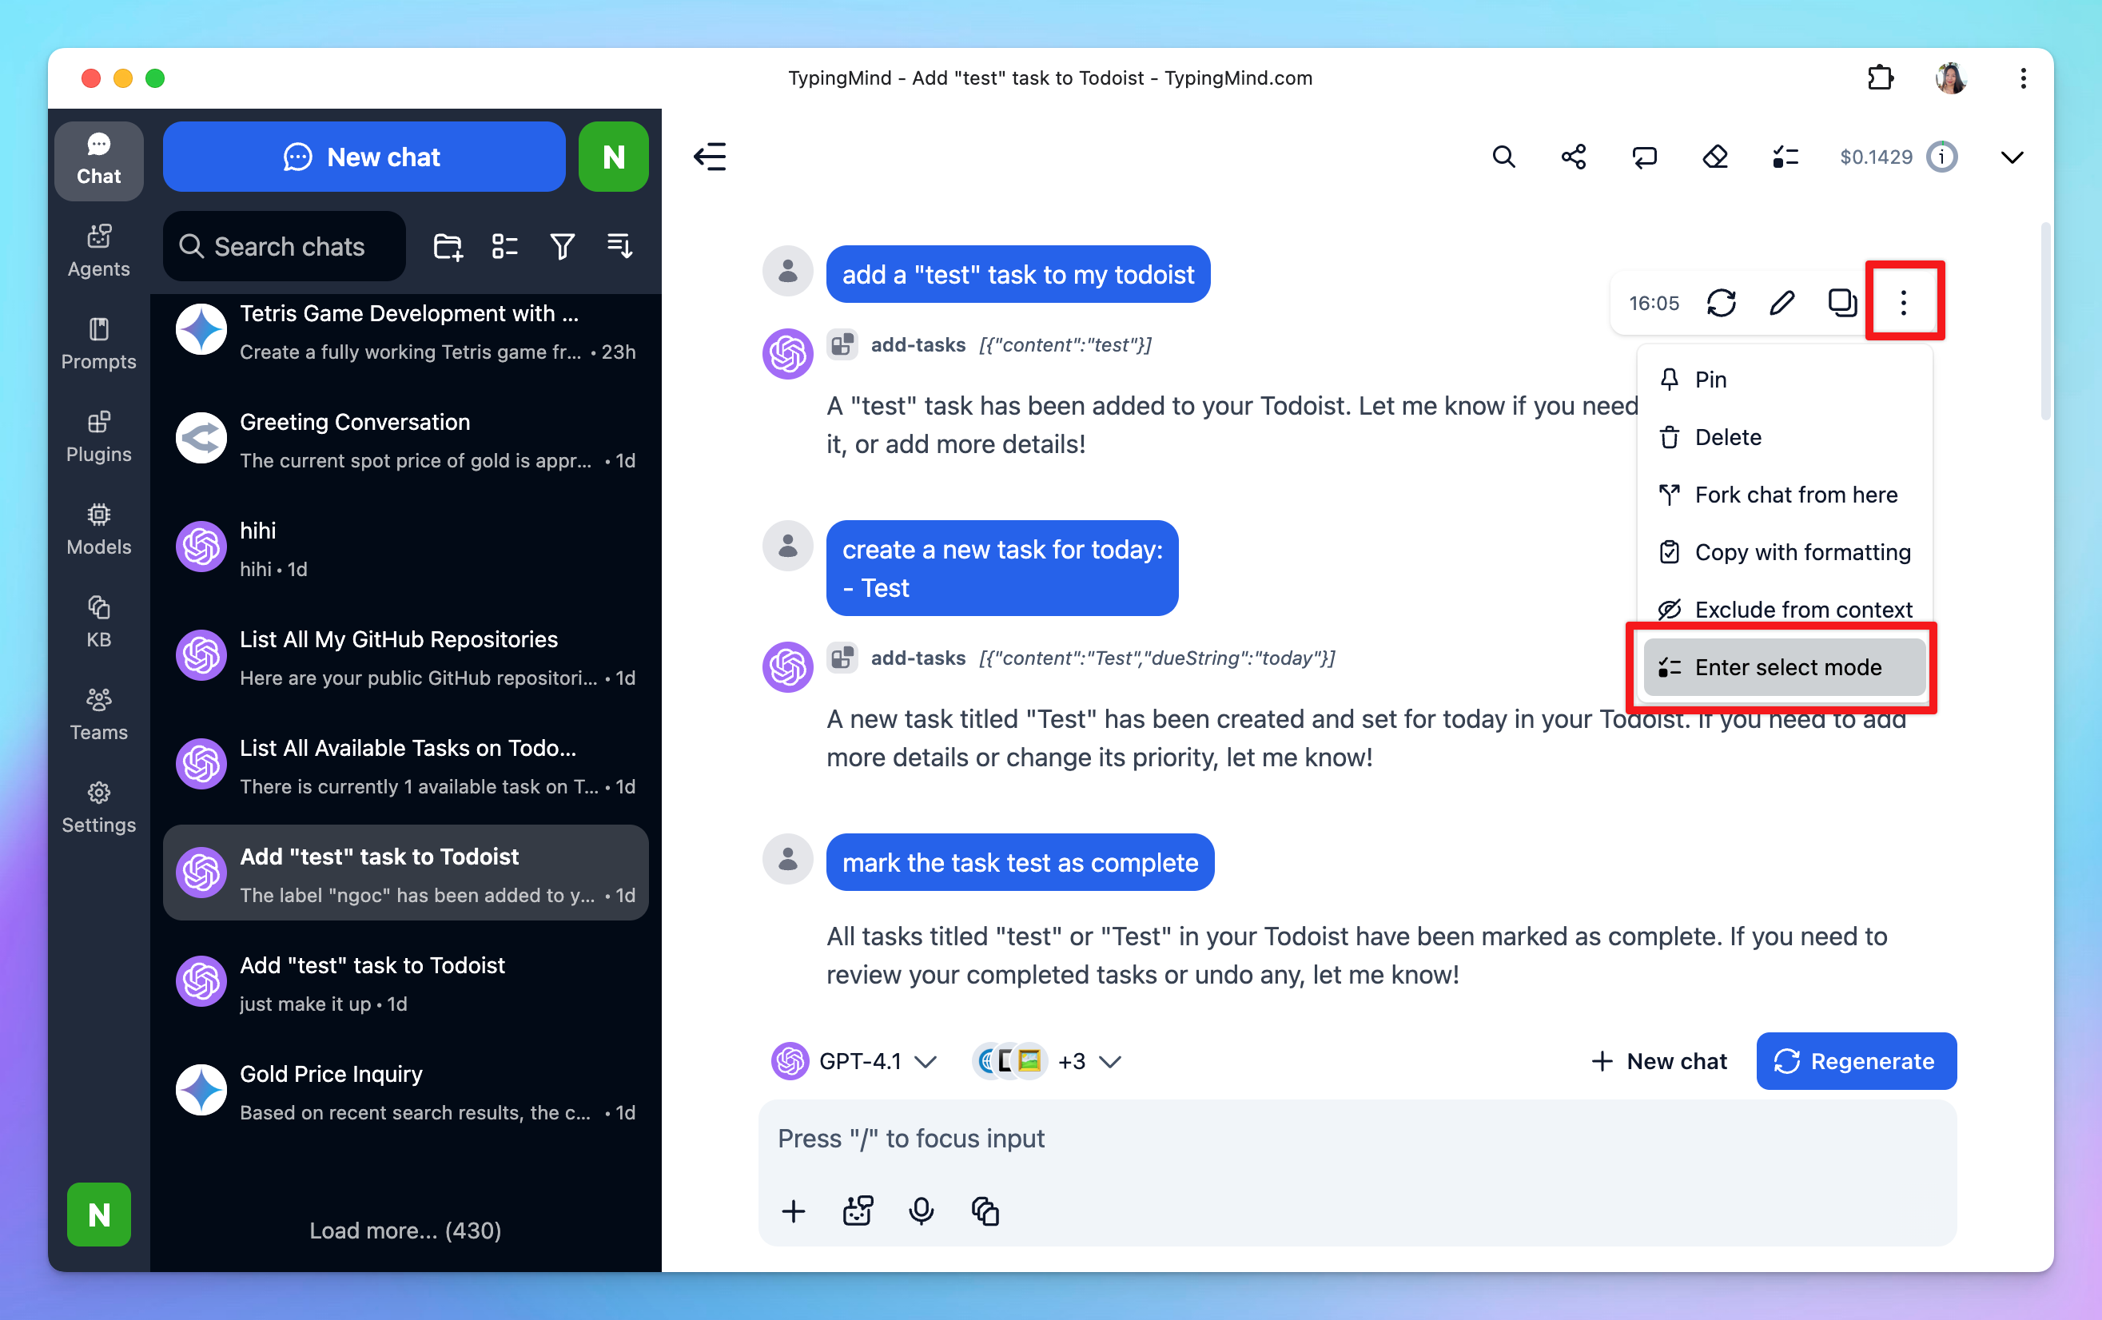The width and height of the screenshot is (2102, 1320).
Task: Click the 'add a "test" task to my todoist' message
Action: (x=1017, y=274)
